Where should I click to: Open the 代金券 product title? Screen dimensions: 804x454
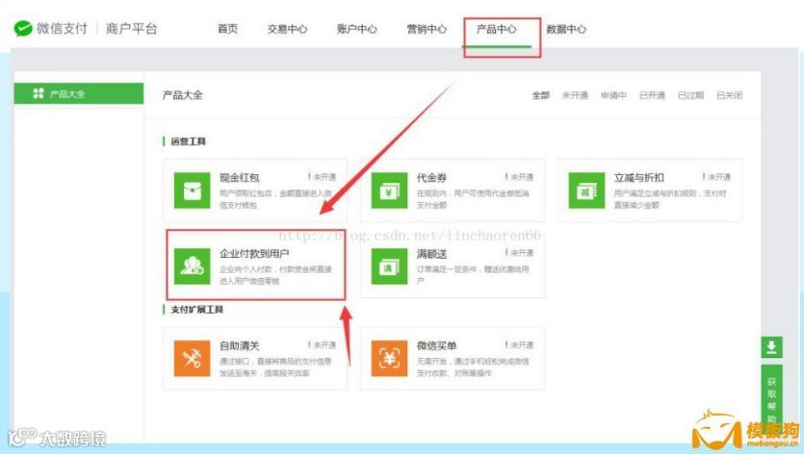pyautogui.click(x=431, y=178)
